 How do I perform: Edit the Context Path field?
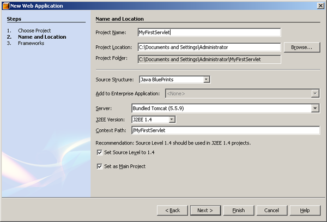[x=225, y=131]
